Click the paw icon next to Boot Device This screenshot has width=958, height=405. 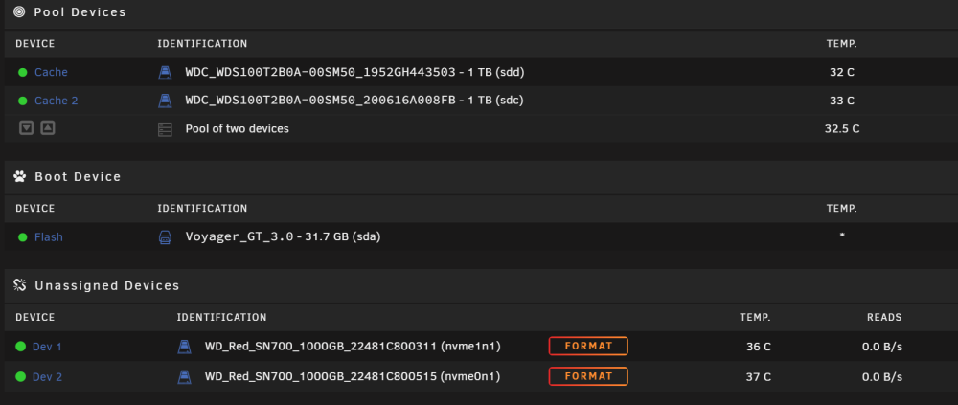pos(19,177)
